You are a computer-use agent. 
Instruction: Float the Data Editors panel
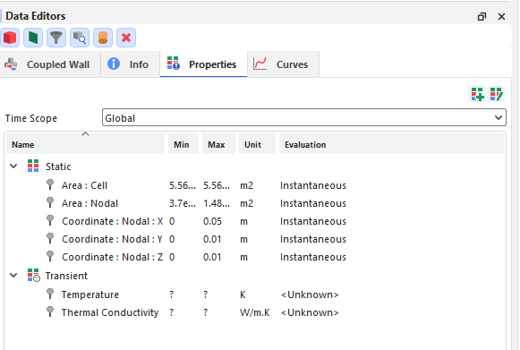pyautogui.click(x=482, y=16)
